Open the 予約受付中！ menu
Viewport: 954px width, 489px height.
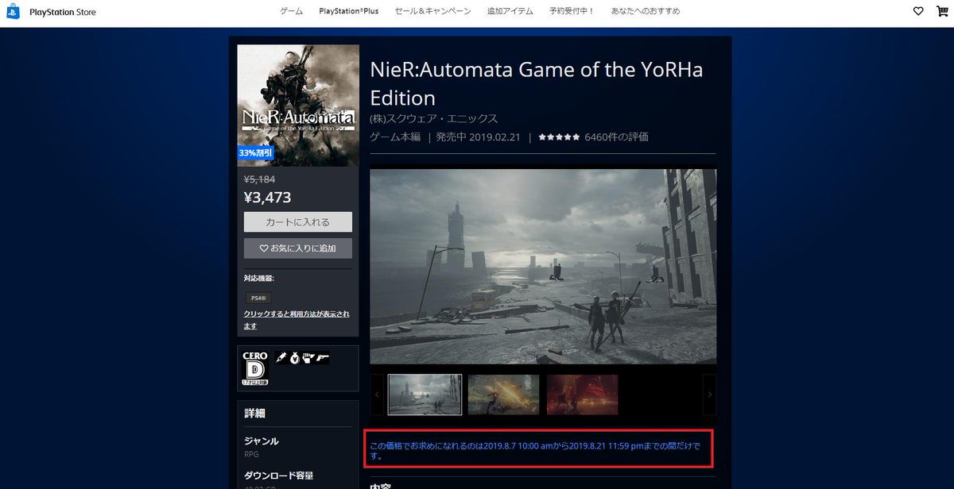click(x=572, y=11)
